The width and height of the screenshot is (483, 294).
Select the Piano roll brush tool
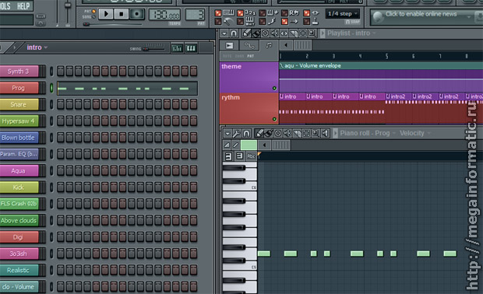pyautogui.click(x=269, y=133)
